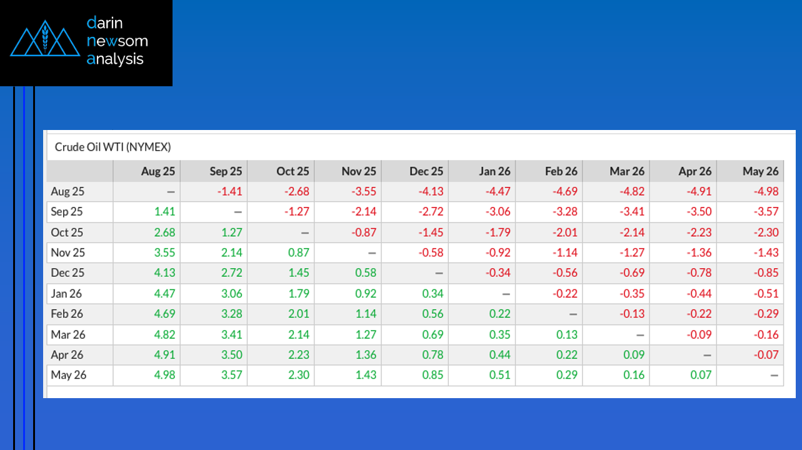Click the red -4.98 value cell
The width and height of the screenshot is (802, 450).
coord(765,192)
